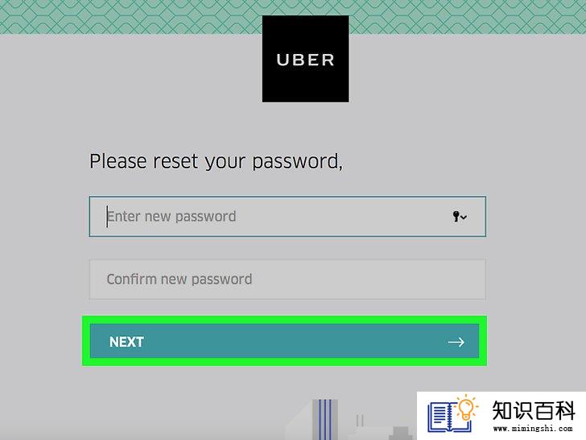Click the 'Enter new password' placeholder text
Image resolution: width=586 pixels, height=440 pixels.
[x=171, y=216]
